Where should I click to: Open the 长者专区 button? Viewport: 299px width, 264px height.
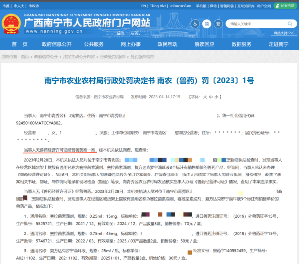click(x=285, y=6)
